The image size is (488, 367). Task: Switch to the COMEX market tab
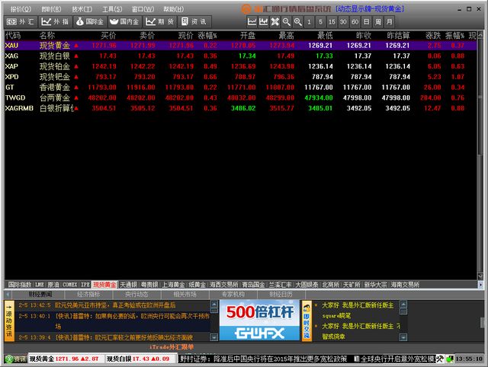[69, 284]
